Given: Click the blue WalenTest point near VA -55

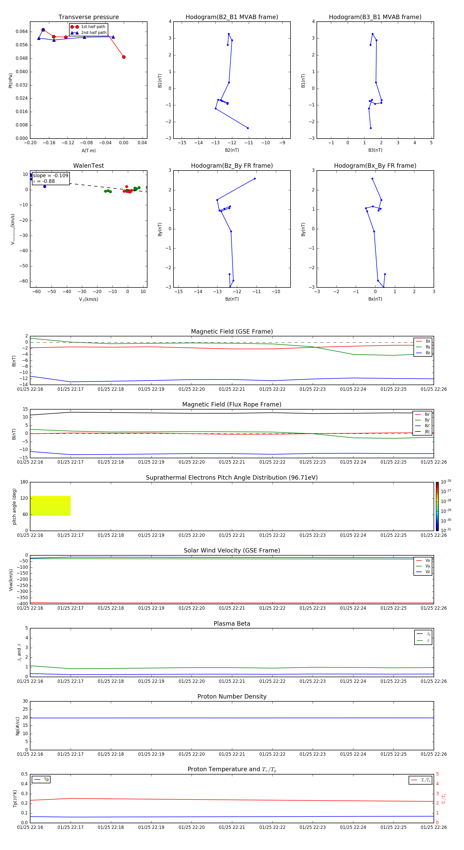Looking at the screenshot, I should point(45,187).
